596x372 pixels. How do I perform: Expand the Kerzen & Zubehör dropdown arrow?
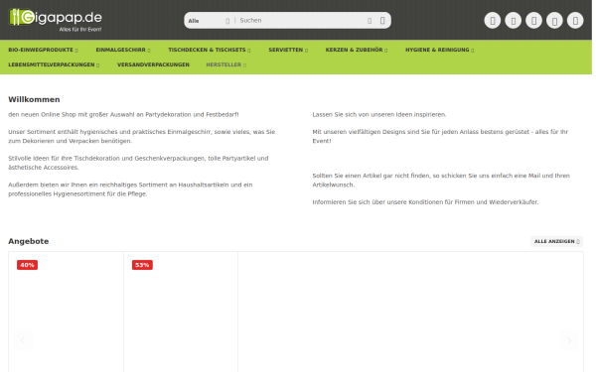(x=385, y=51)
